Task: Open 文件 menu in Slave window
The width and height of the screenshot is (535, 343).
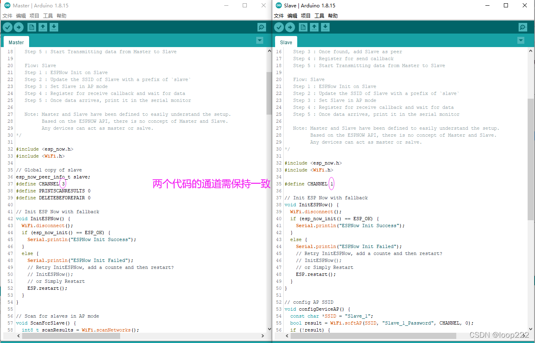Action: point(279,16)
